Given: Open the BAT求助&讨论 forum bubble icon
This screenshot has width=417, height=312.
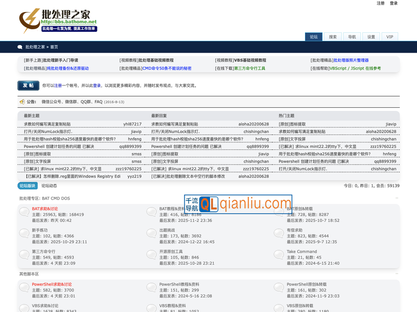Looking at the screenshot, I should click(x=24, y=211).
